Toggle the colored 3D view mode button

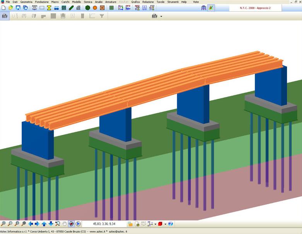tap(211, 8)
